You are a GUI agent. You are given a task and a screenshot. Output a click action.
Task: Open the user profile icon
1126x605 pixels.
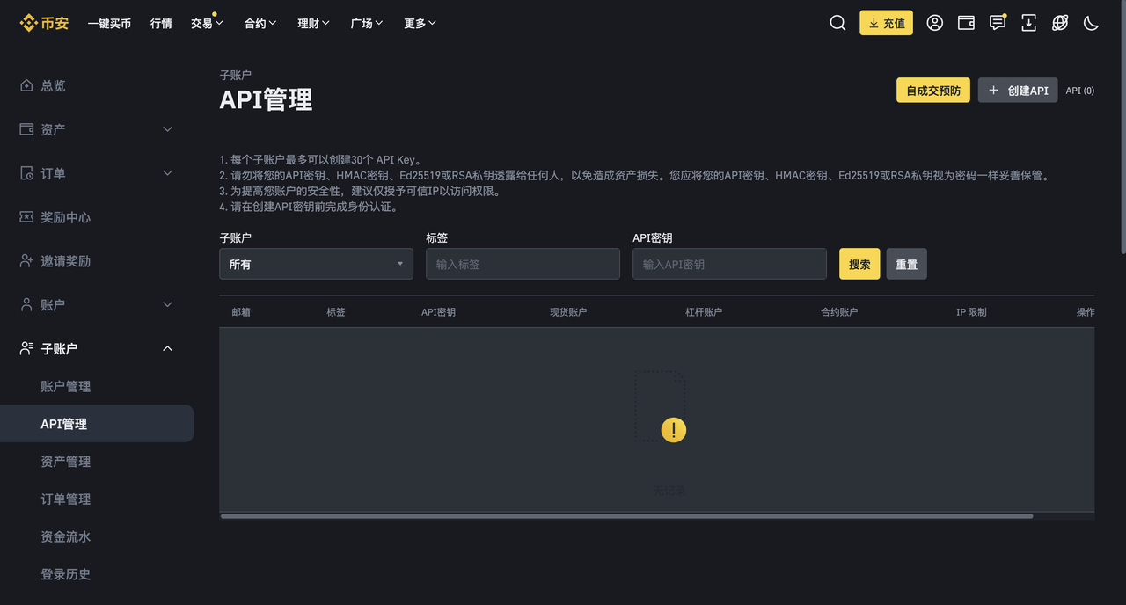click(934, 23)
